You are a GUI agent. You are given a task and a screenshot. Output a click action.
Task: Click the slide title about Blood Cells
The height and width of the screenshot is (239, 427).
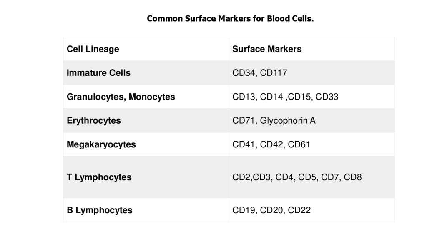[x=230, y=19]
